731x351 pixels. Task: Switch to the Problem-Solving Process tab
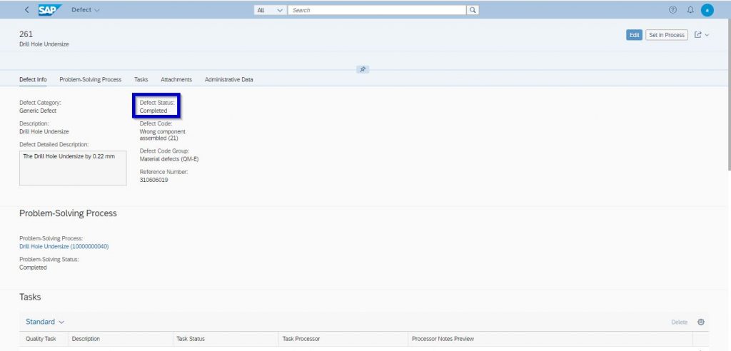91,80
